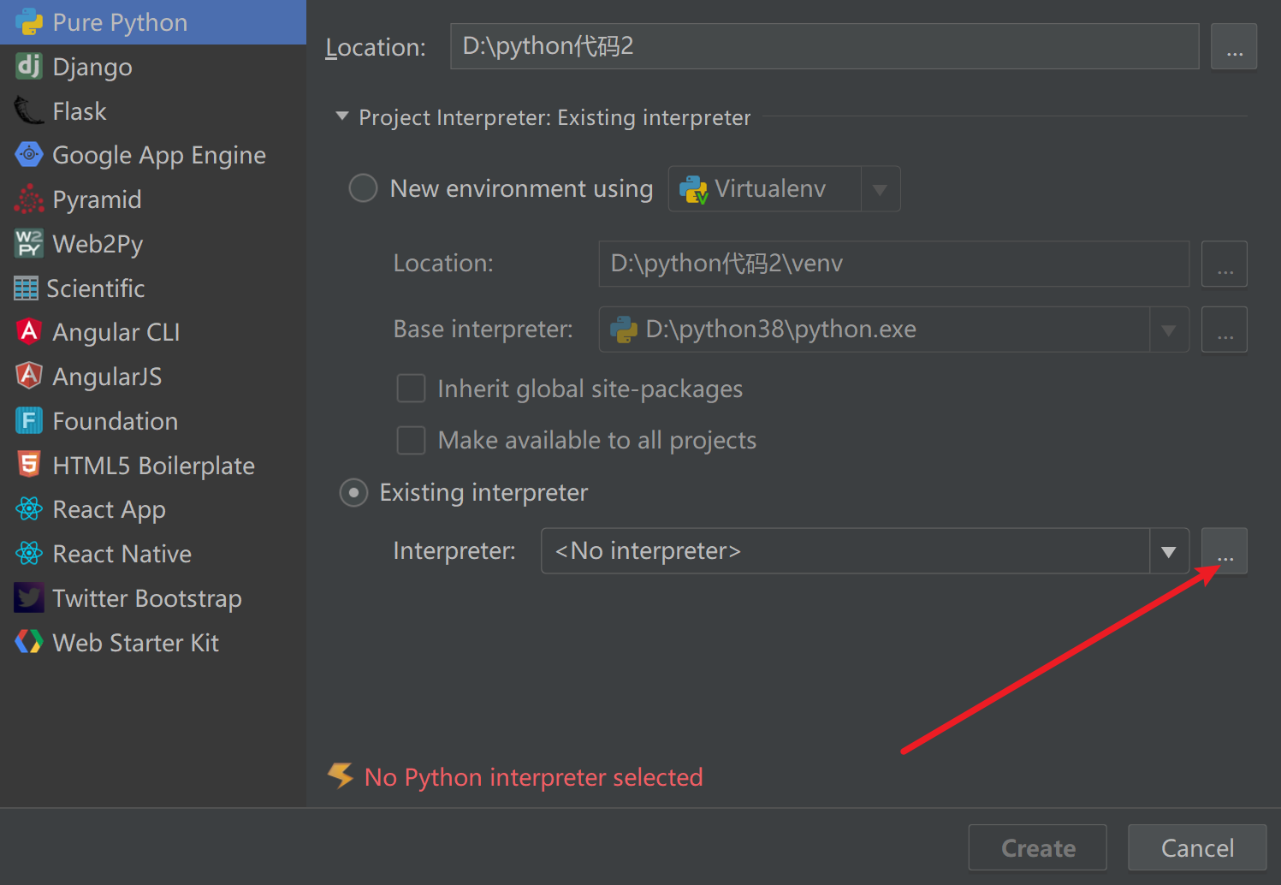Click the AngularJS shield icon

pyautogui.click(x=29, y=376)
